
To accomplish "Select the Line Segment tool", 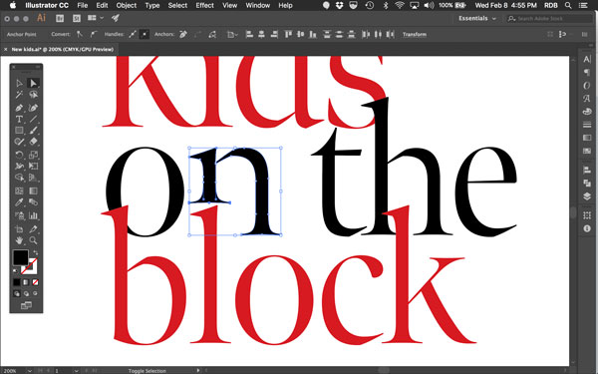I will pyautogui.click(x=33, y=119).
